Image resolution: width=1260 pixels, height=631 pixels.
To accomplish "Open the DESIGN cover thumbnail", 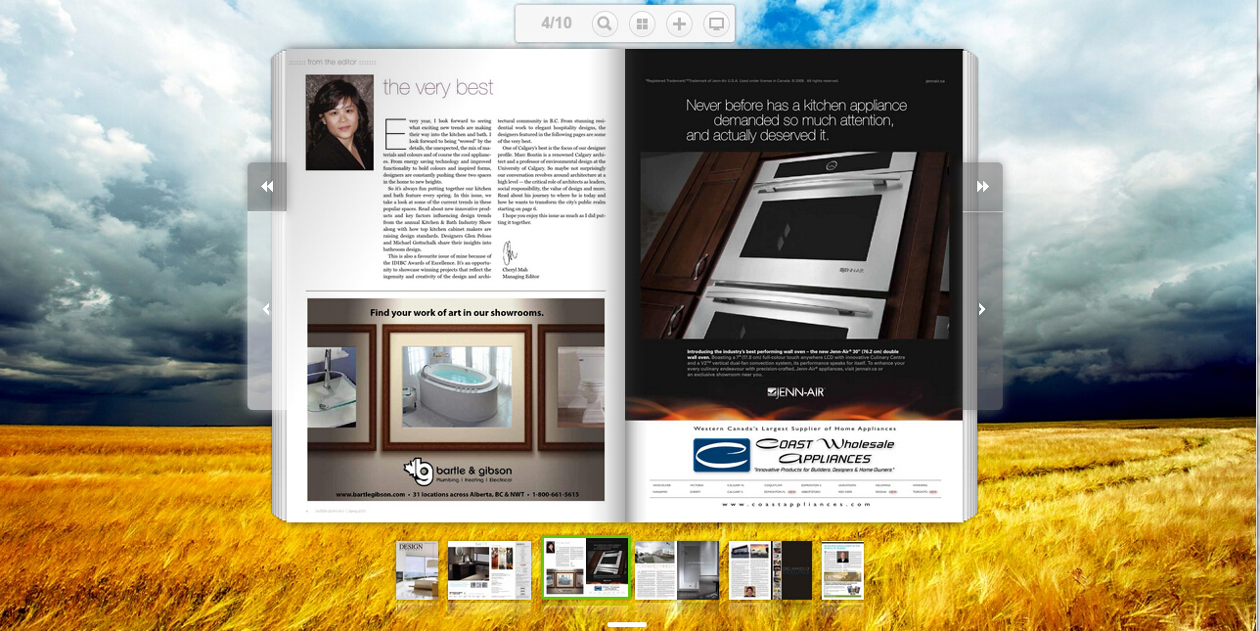I will 418,570.
